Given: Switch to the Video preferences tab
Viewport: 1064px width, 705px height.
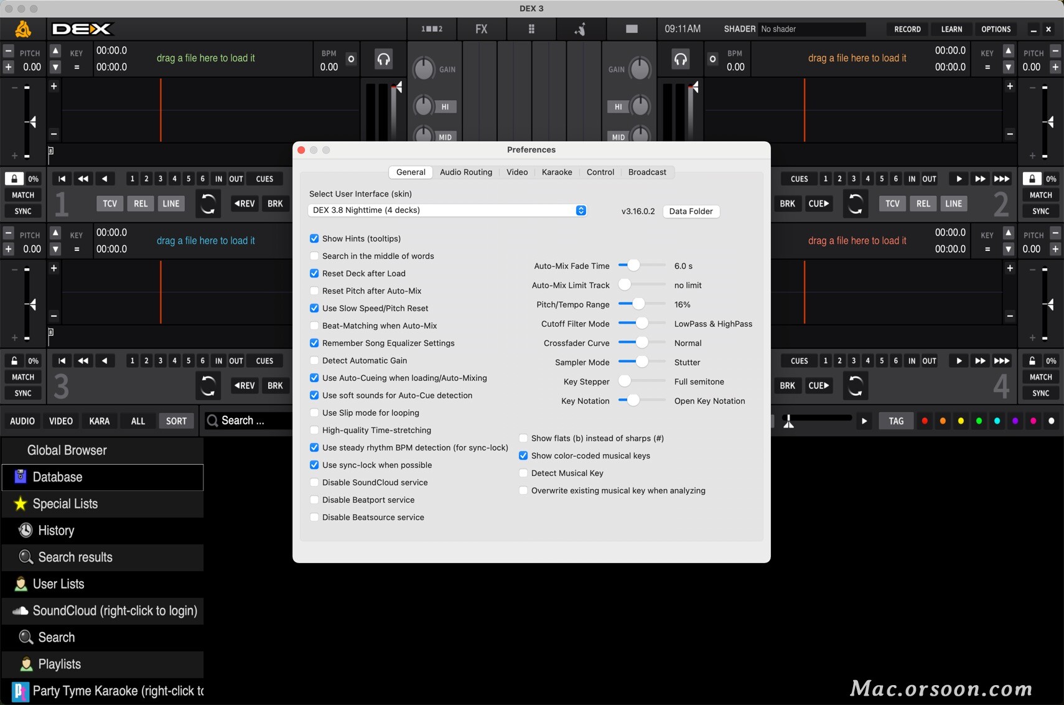Looking at the screenshot, I should [x=517, y=172].
